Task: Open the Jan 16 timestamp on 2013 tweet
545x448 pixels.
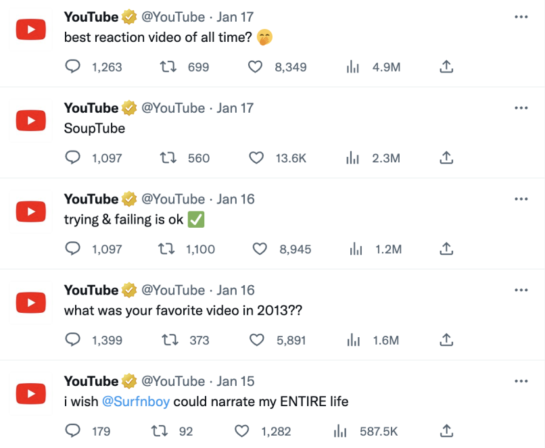Action: click(235, 290)
